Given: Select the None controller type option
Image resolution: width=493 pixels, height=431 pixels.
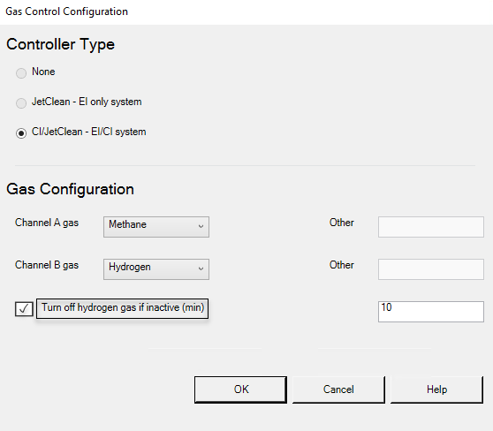Looking at the screenshot, I should [x=21, y=73].
